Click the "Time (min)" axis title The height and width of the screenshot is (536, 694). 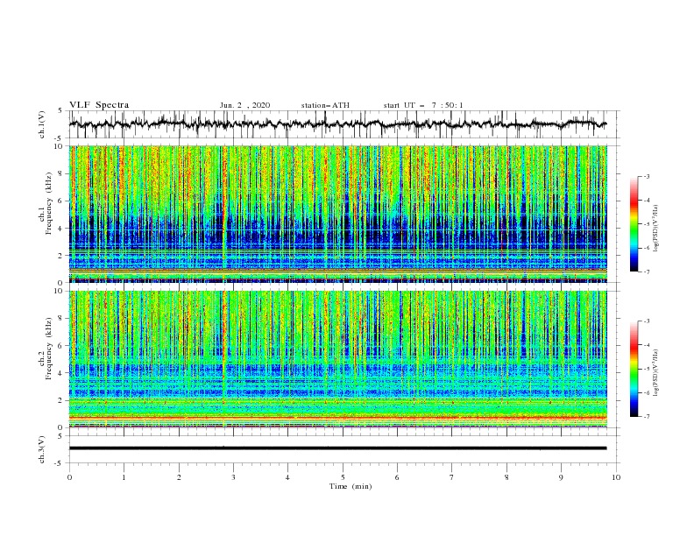(x=351, y=486)
